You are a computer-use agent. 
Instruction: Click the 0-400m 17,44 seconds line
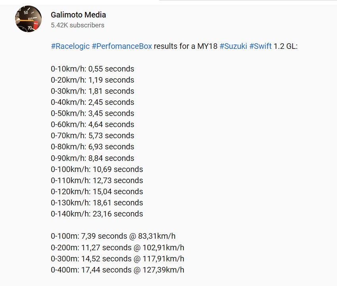tap(117, 270)
